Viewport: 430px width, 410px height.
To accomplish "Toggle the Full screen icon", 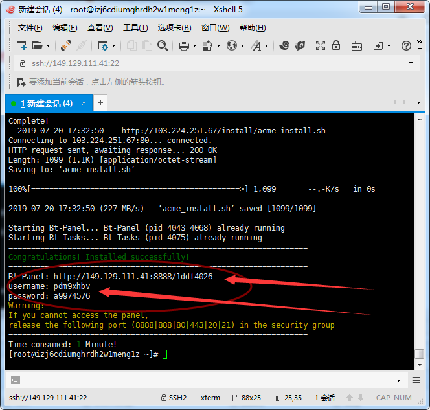I will 321,45.
